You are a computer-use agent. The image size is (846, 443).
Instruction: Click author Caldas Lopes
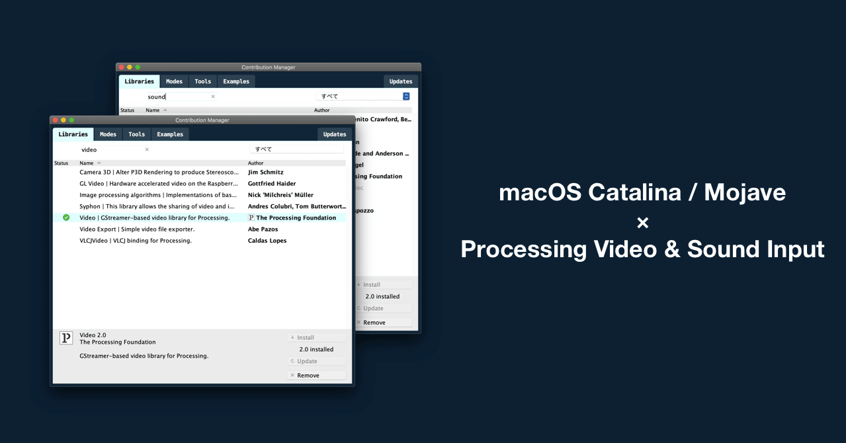267,241
